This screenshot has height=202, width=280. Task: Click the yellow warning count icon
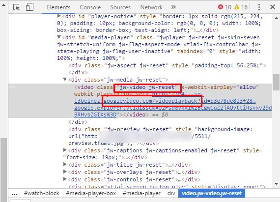(237, 7)
